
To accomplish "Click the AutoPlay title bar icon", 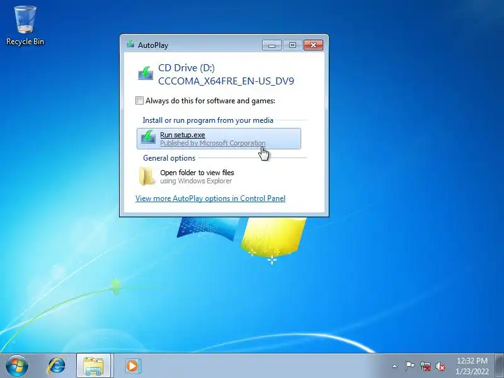I will click(130, 44).
